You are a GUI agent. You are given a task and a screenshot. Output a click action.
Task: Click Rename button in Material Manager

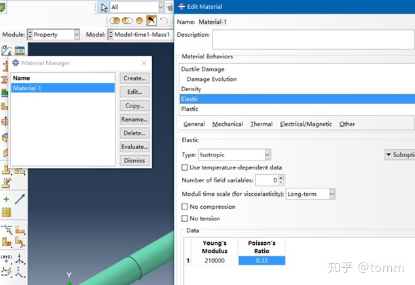[x=134, y=119]
